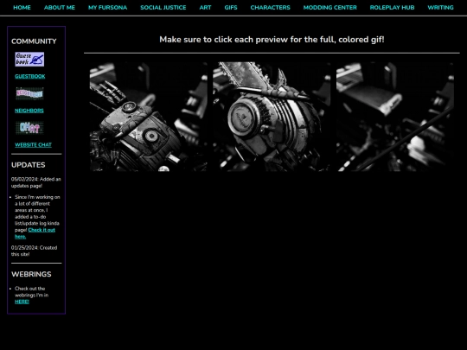Click the '05/02/2024: Added an updates page!' entry

[36, 182]
